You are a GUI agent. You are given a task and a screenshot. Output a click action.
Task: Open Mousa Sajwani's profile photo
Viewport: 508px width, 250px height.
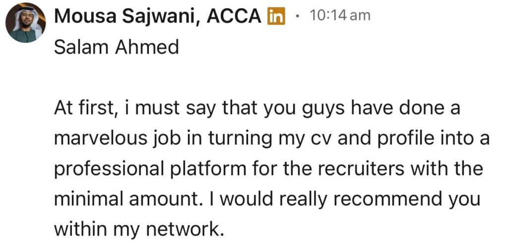(x=25, y=23)
